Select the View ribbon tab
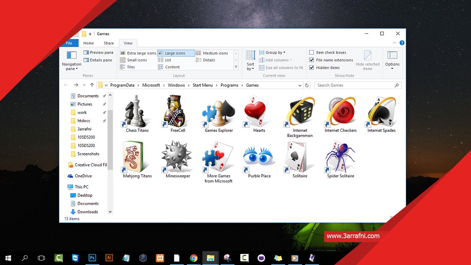Screen dimensions: 471x265 128,43
